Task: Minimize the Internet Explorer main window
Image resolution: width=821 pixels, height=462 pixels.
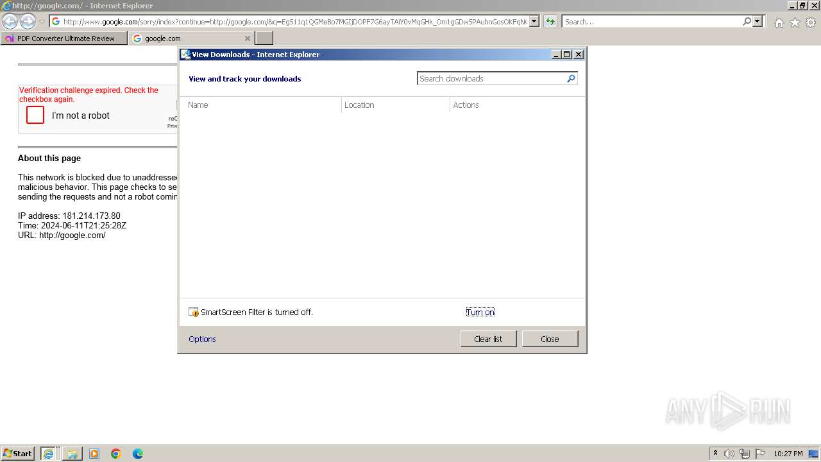Action: (x=792, y=5)
